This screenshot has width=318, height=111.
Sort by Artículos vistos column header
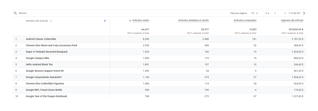point(141,20)
